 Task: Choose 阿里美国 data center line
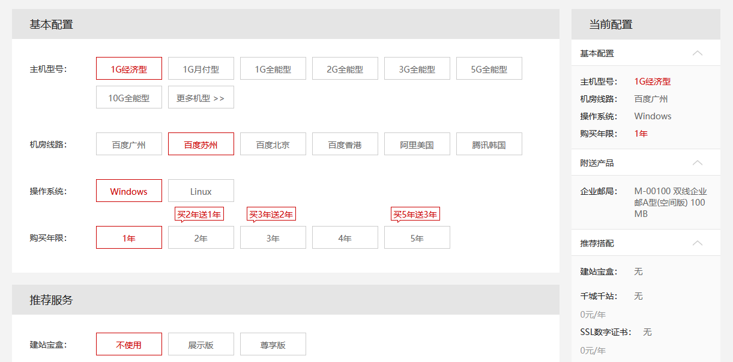click(x=417, y=144)
